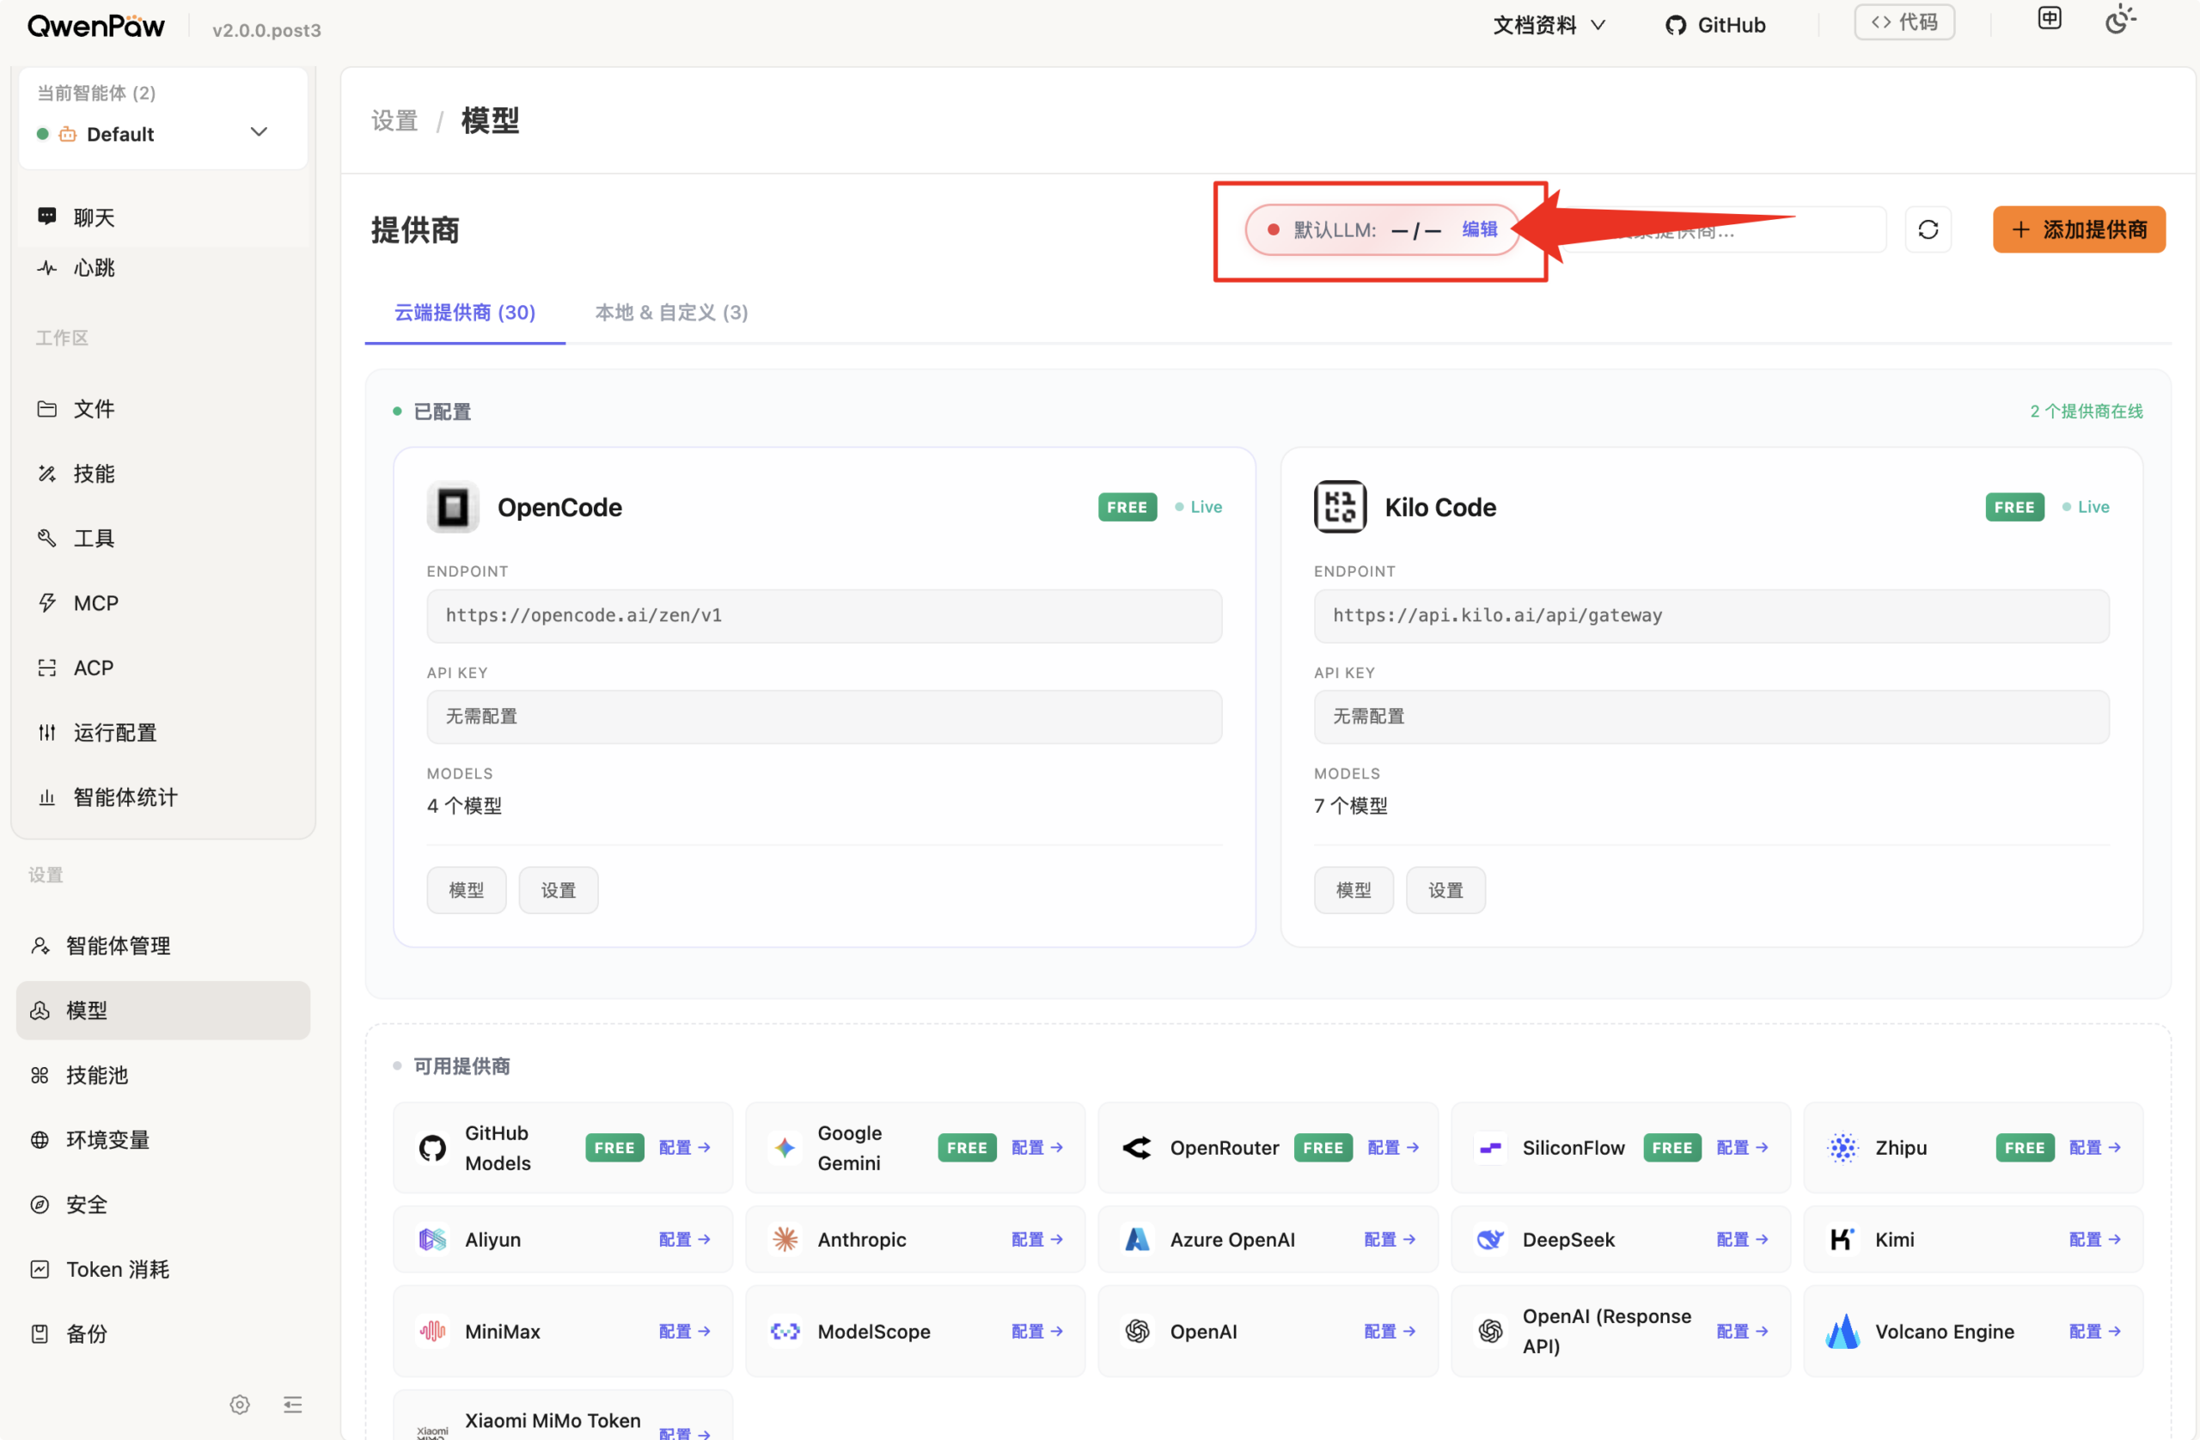Click the Kimi icon

(1842, 1238)
